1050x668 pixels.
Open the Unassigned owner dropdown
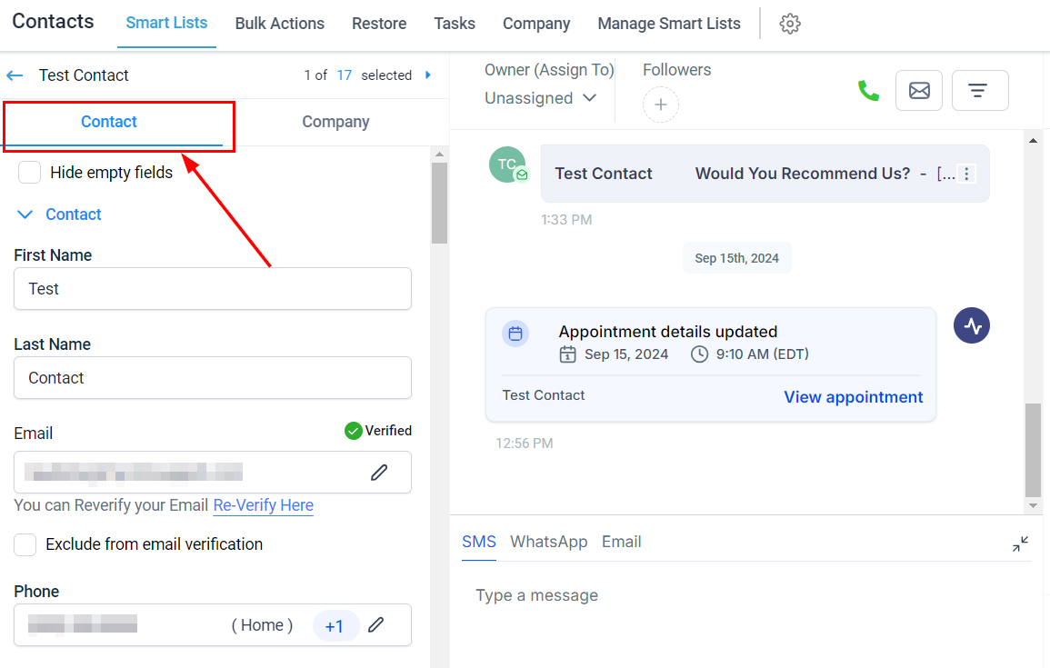point(540,98)
